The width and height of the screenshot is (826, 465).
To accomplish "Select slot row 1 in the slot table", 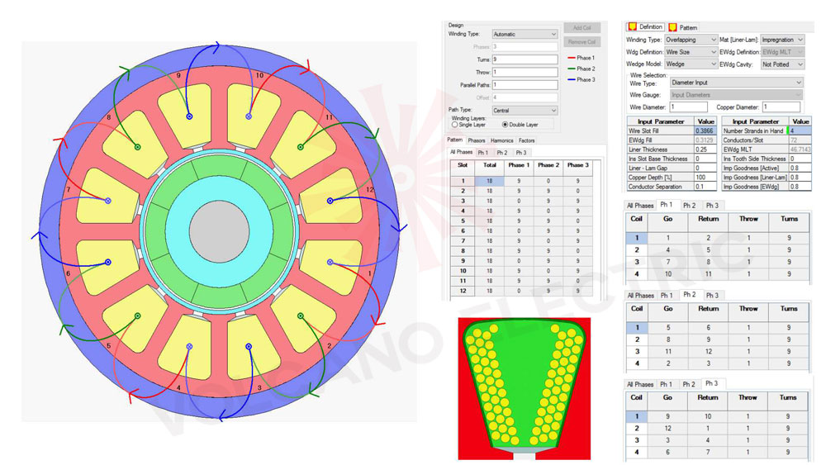I will (x=521, y=181).
